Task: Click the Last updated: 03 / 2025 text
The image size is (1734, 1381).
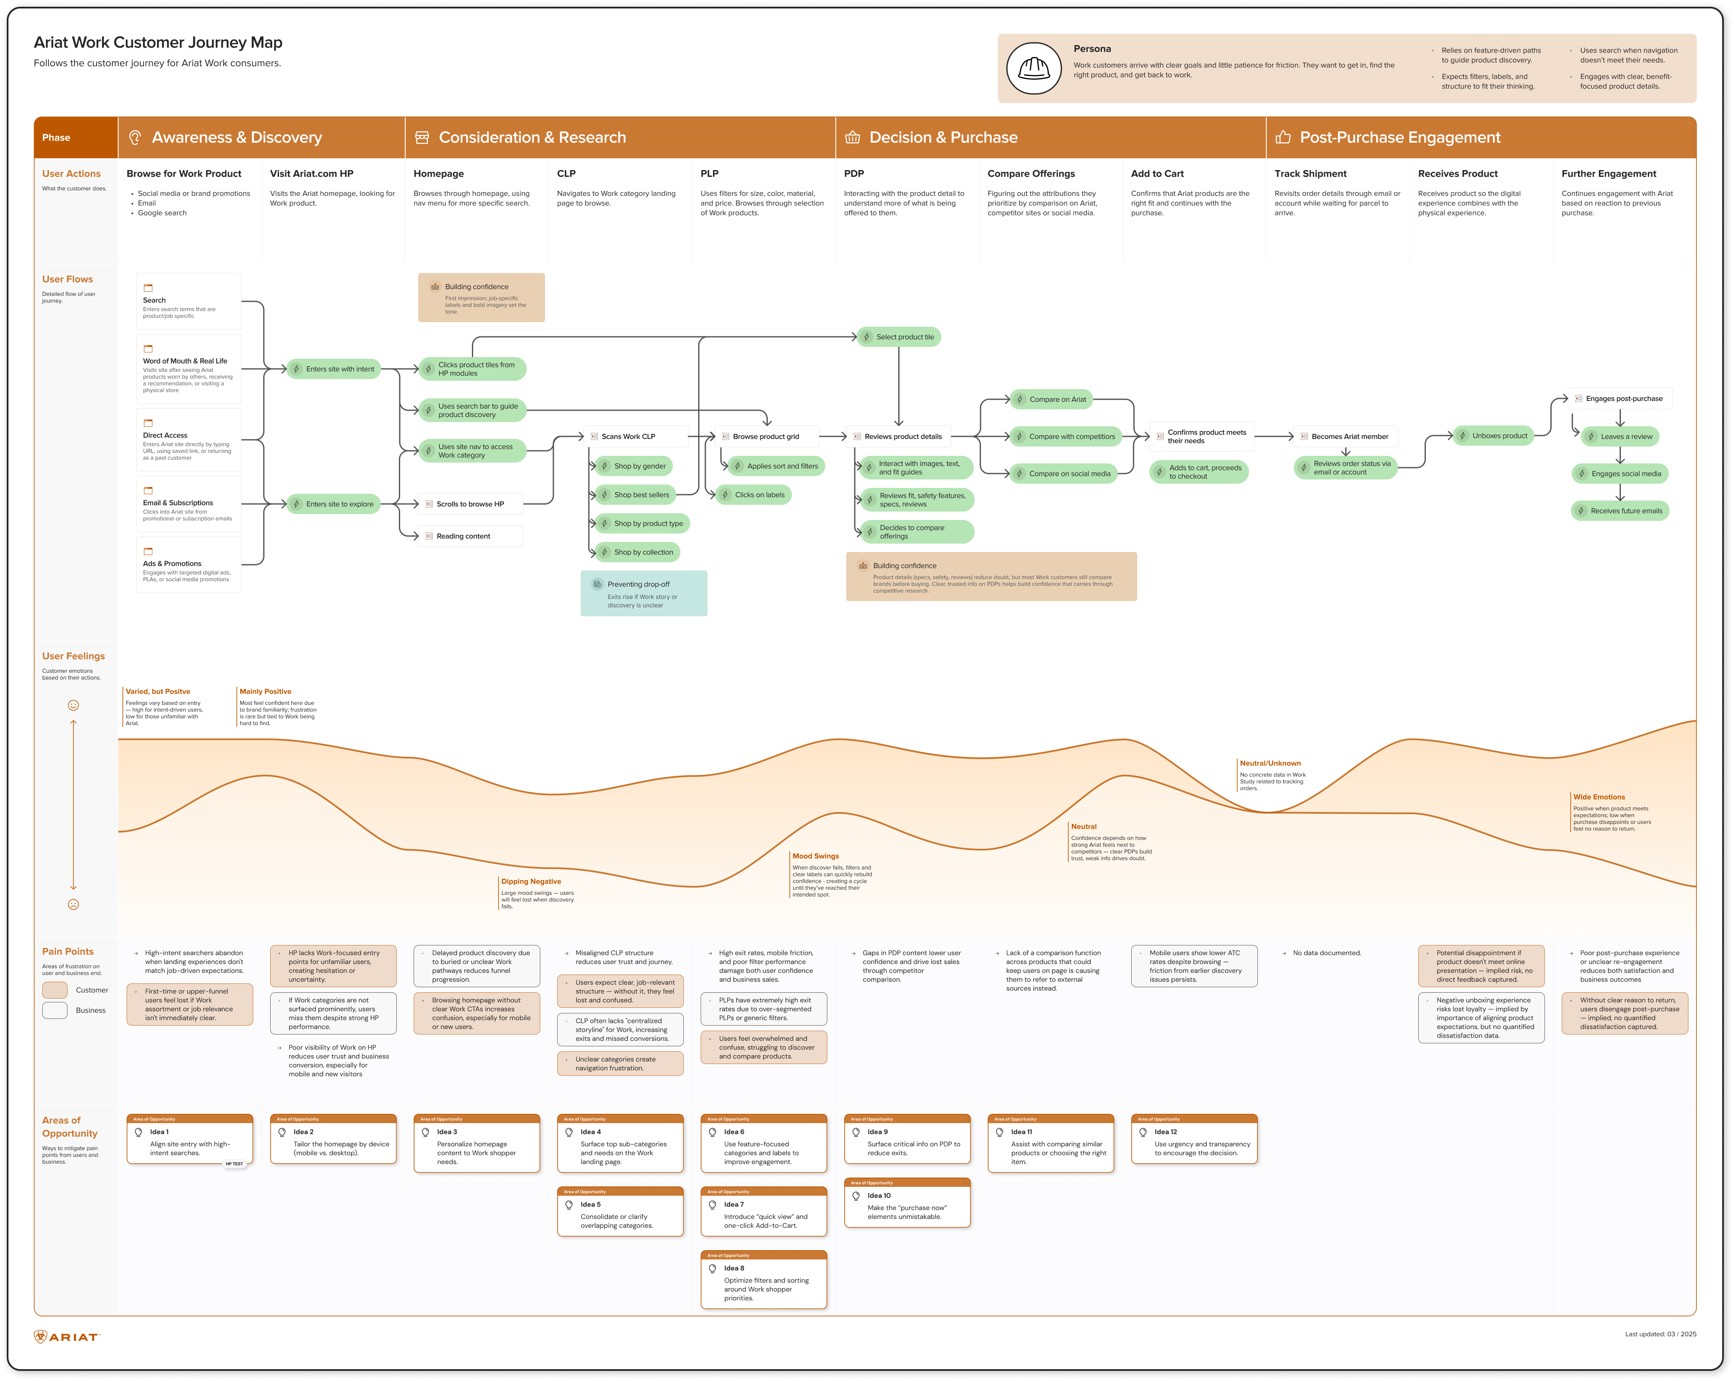Action: point(1660,1334)
